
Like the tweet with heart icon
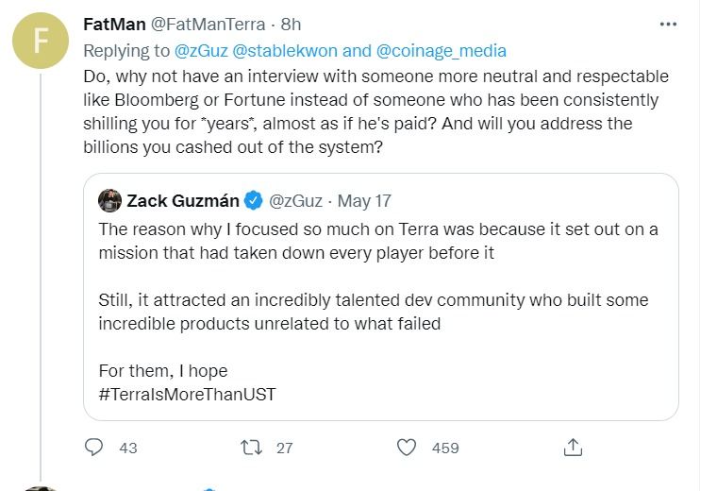[407, 447]
